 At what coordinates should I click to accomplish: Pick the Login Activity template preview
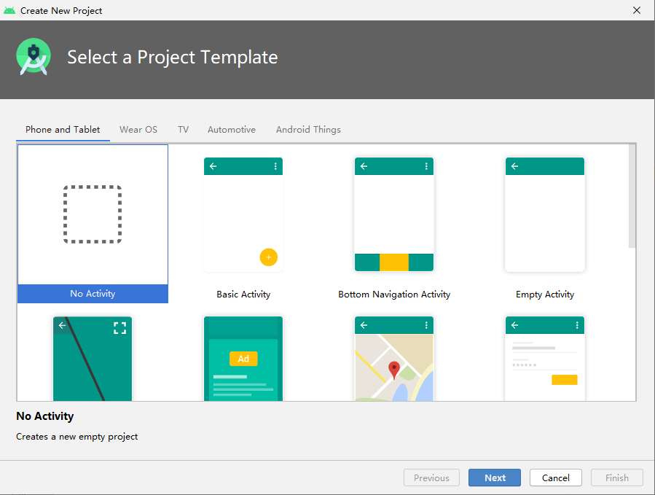point(545,359)
